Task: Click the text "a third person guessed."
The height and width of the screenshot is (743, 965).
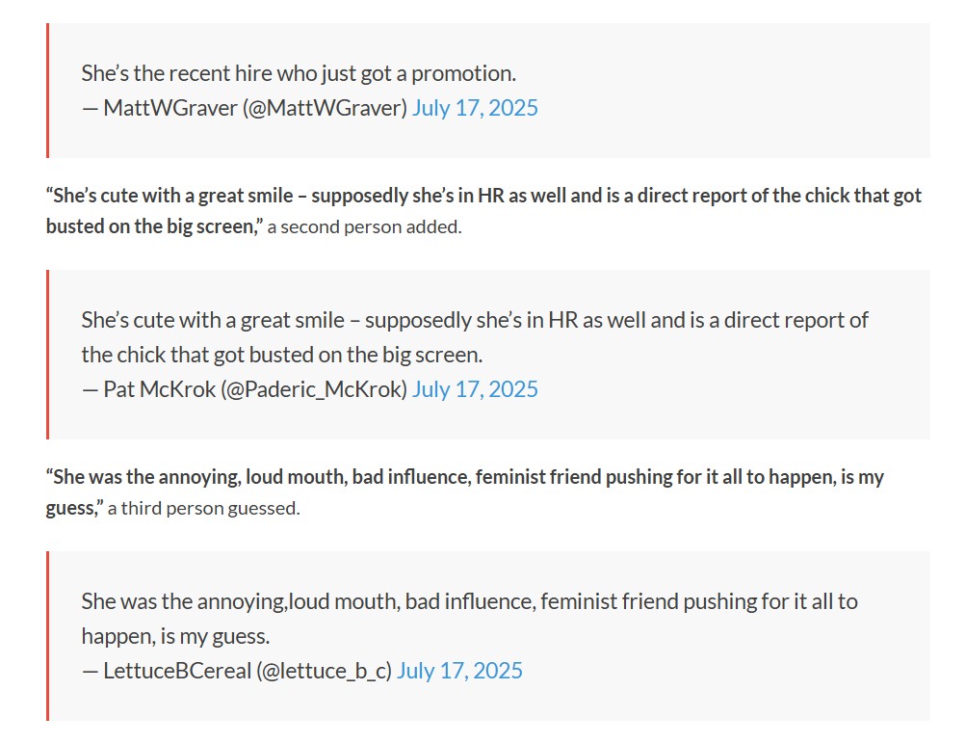Action: point(204,509)
